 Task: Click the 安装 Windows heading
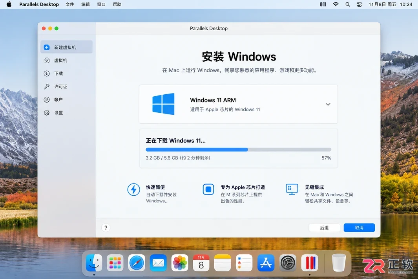click(239, 57)
